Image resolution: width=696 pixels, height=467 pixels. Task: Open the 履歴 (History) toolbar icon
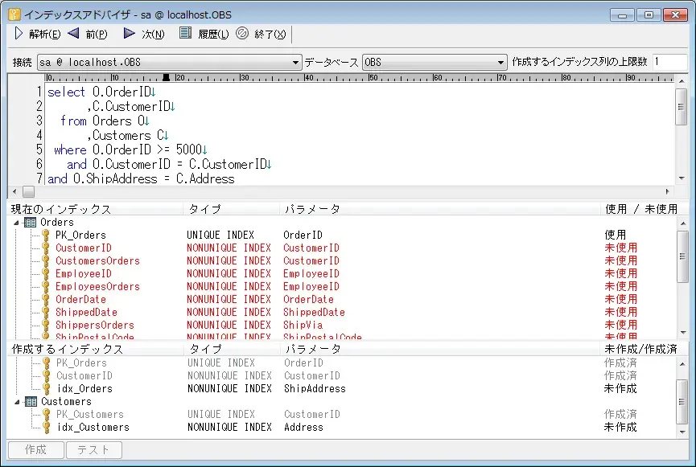point(186,34)
